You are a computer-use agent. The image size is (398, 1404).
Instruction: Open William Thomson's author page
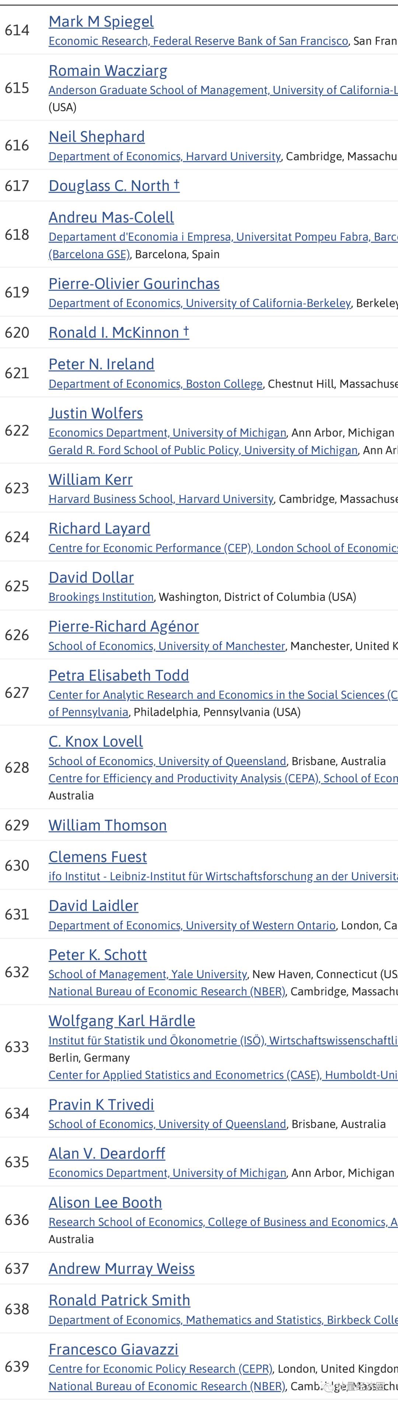tap(107, 826)
